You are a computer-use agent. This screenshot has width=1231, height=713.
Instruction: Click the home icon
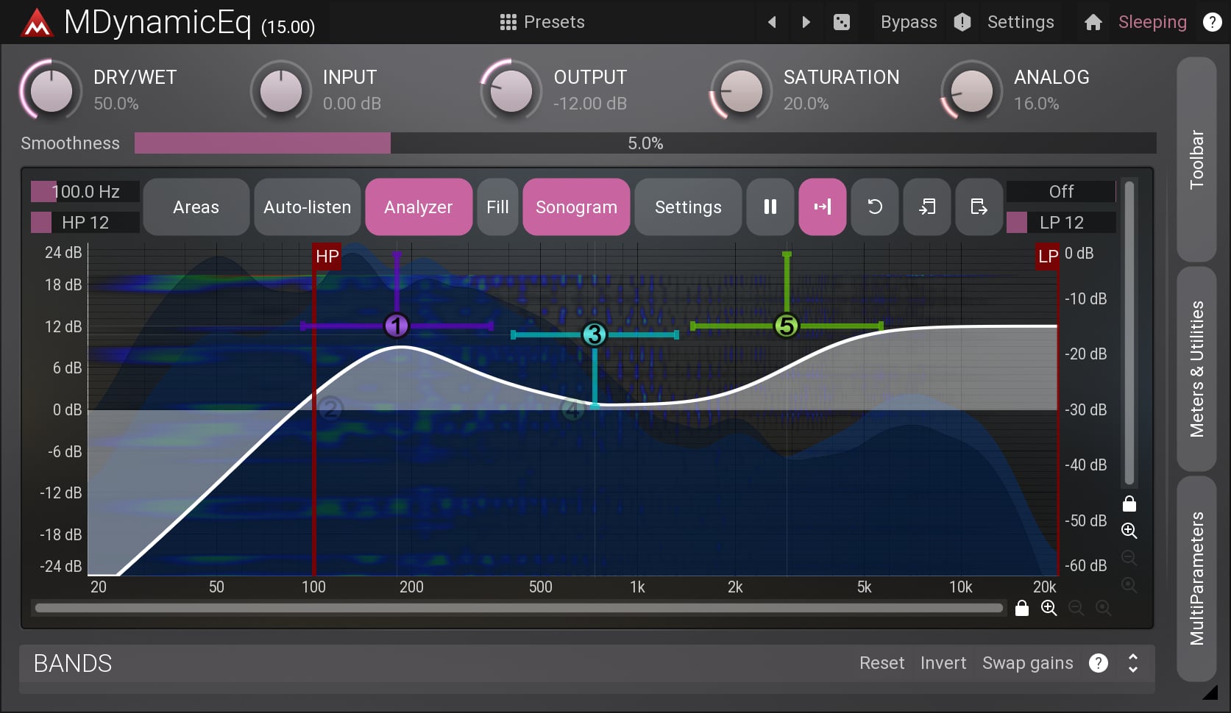[x=1093, y=22]
